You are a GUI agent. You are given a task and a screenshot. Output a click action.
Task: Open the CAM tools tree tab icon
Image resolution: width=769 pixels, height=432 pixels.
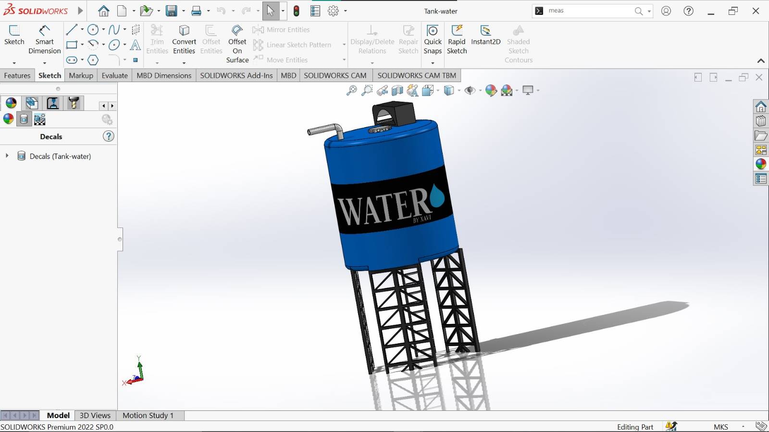74,103
